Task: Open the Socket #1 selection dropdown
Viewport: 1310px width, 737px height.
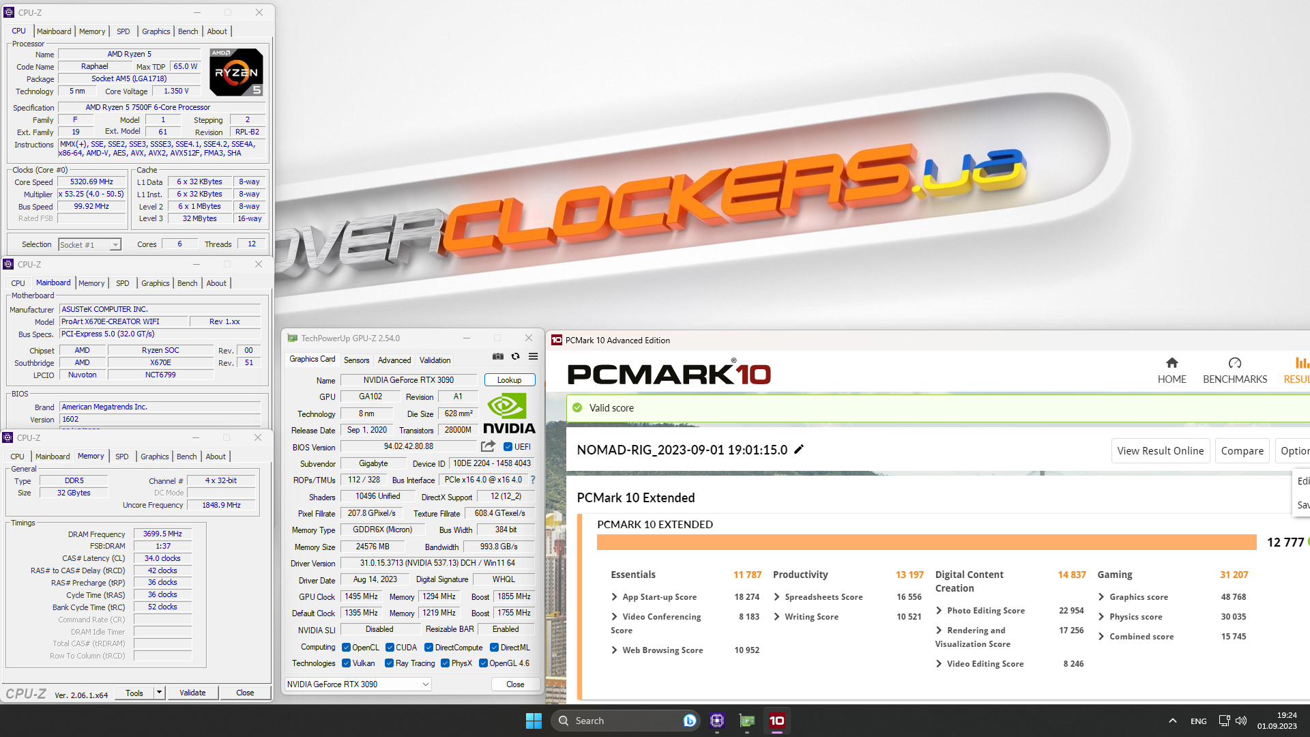Action: point(89,244)
